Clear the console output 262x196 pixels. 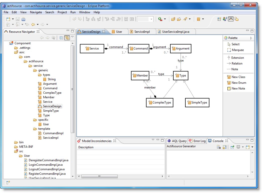point(219,147)
